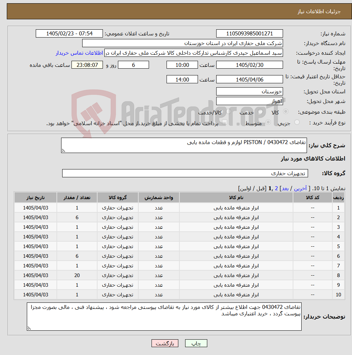Click item name in row 3
The image size is (352, 355).
click(236, 227)
